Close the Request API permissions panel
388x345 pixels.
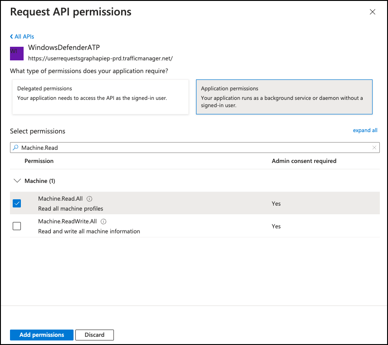373,12
